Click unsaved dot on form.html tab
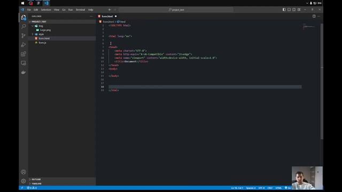The height and width of the screenshot is (192, 342). coord(115,17)
